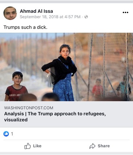
Task: View the reaction count of 1
Action: (x=12, y=134)
